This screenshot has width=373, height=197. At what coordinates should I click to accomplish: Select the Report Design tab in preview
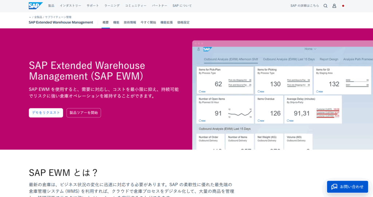click(329, 59)
